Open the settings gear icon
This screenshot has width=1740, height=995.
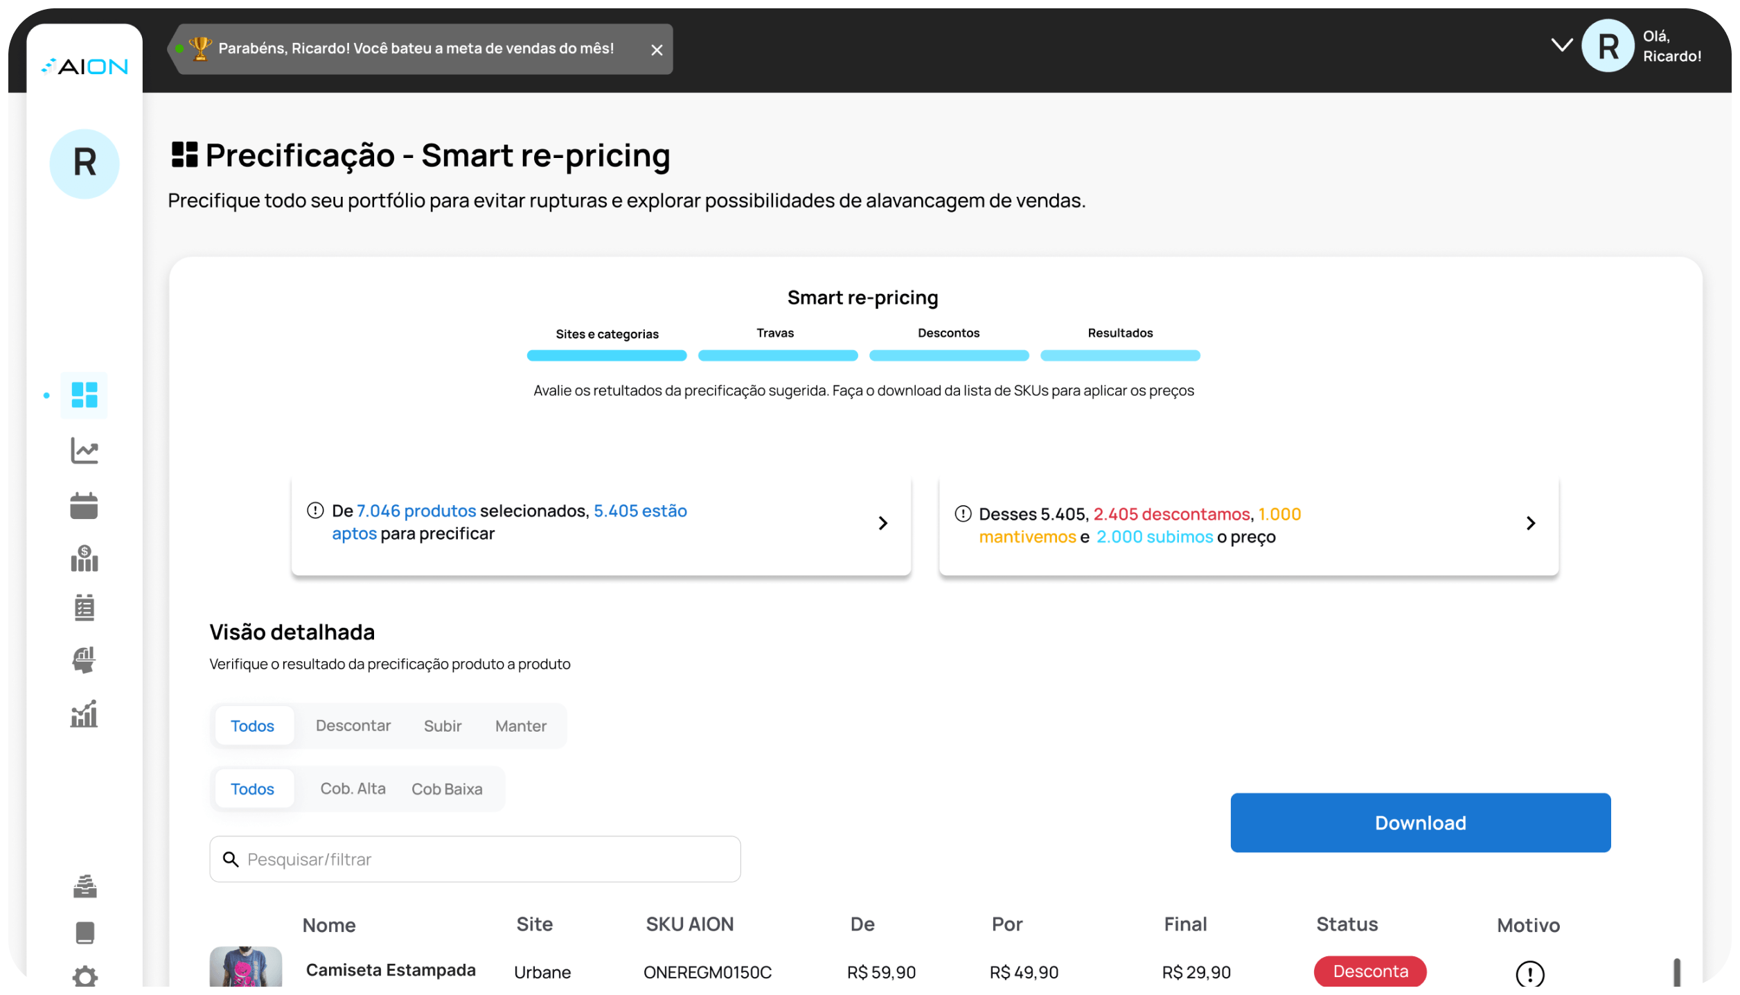click(x=85, y=976)
